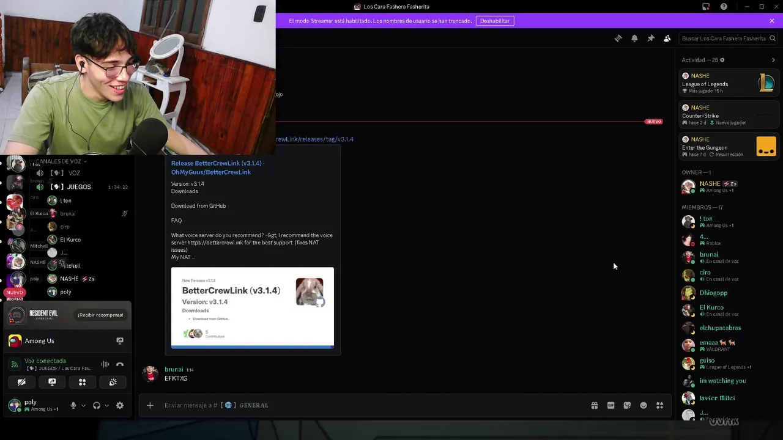Viewport: 783px width, 440px height.
Task: Open the sticker picker
Action: (627, 405)
